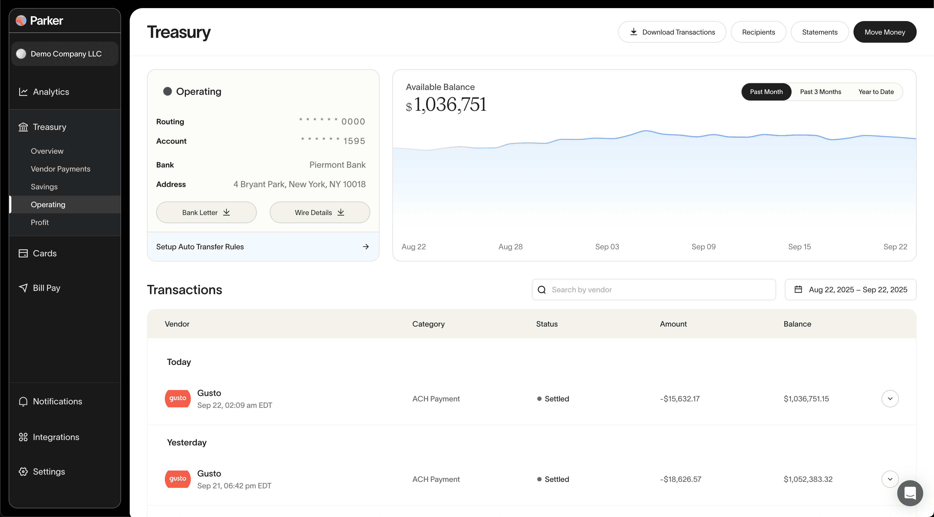Click the Integrations grid icon
This screenshot has width=934, height=517.
click(x=23, y=437)
